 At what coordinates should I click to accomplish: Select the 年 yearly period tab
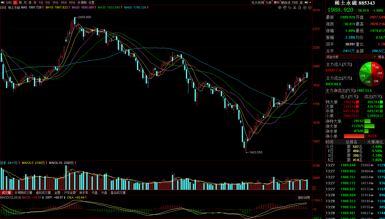point(35,2)
